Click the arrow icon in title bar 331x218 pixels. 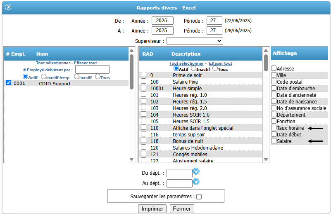tap(8, 7)
